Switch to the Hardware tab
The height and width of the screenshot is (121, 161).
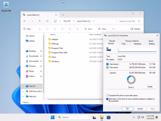tap(138, 44)
